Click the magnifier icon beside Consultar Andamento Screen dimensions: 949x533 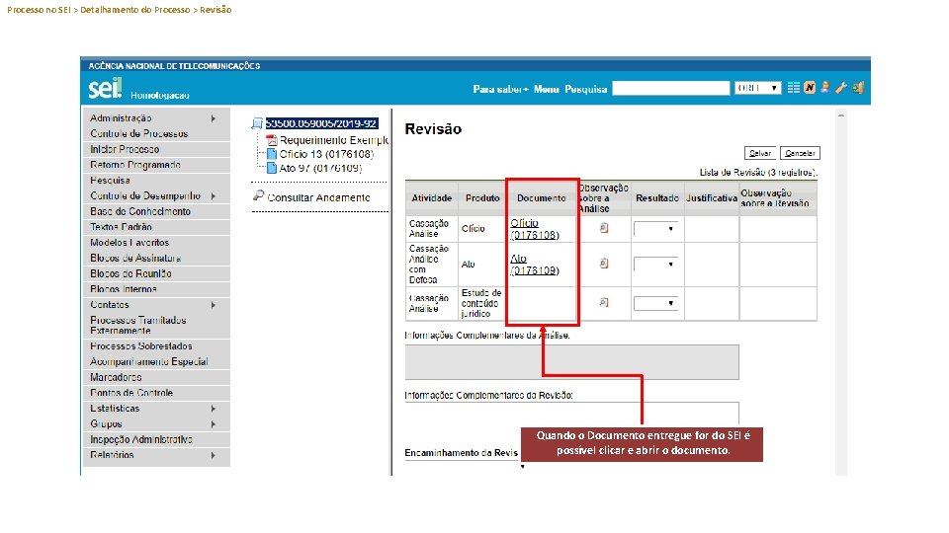pyautogui.click(x=258, y=195)
